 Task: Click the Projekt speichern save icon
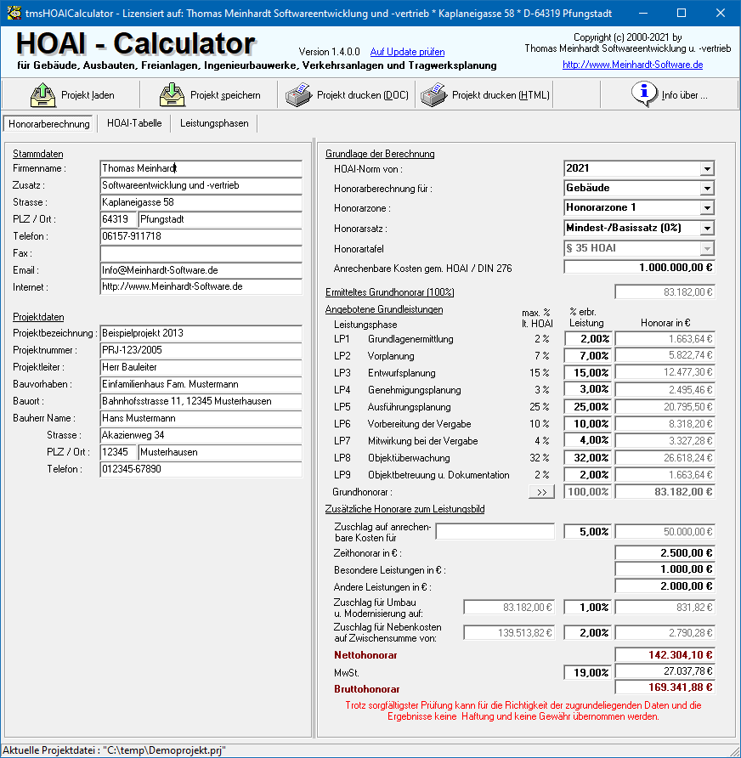(173, 94)
